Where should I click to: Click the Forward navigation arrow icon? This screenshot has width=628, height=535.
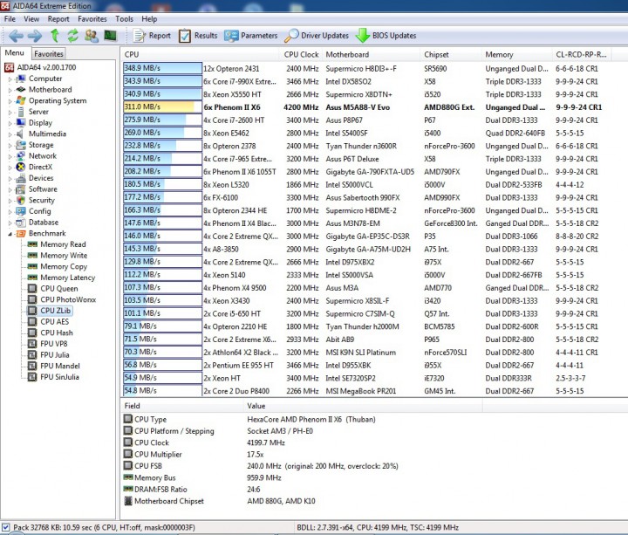coord(35,36)
